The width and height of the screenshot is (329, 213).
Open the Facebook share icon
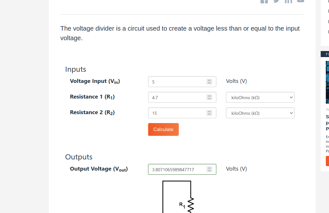264,1
